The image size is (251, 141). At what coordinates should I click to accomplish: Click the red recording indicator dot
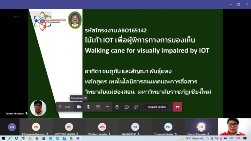60,107
